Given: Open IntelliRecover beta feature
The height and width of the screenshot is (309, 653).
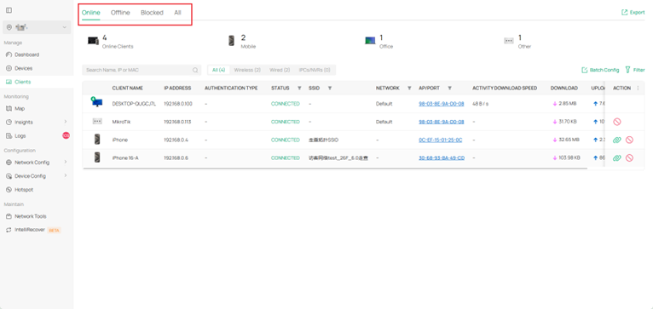Looking at the screenshot, I should click(x=33, y=230).
